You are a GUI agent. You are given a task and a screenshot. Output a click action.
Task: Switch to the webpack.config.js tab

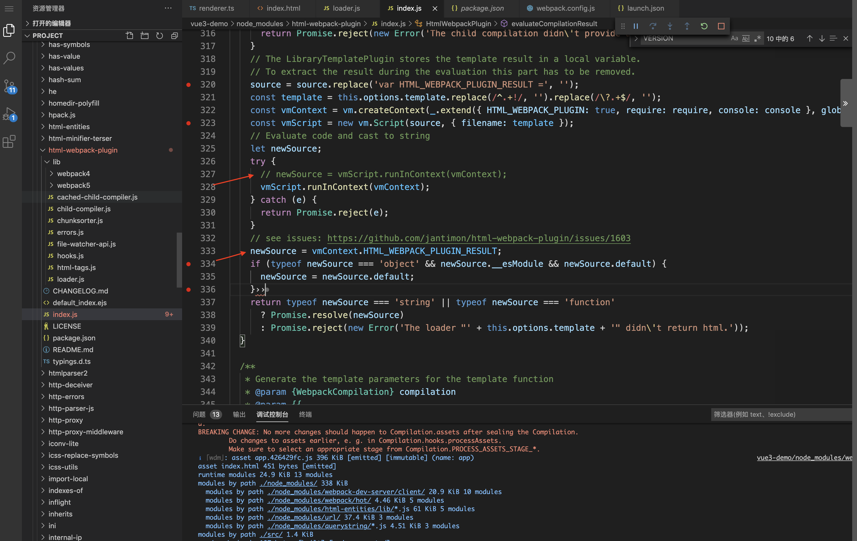click(565, 8)
